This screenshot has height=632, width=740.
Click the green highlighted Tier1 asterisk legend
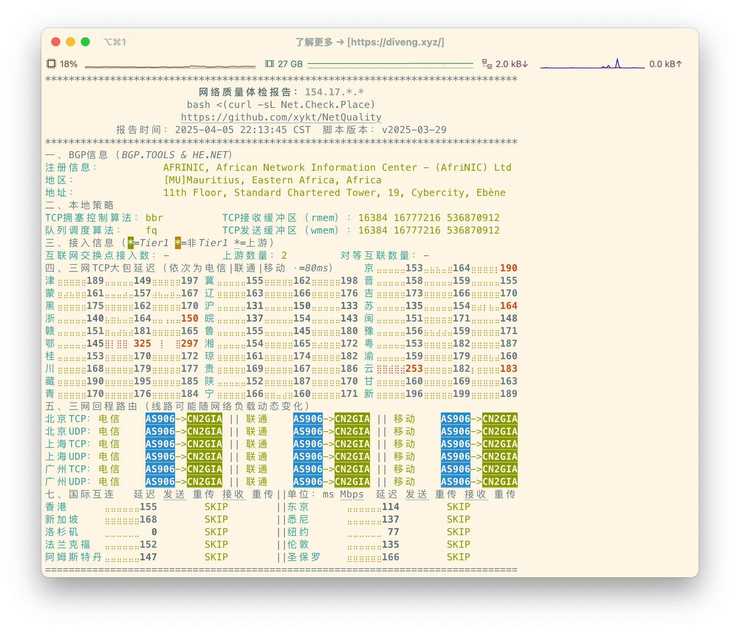click(131, 243)
